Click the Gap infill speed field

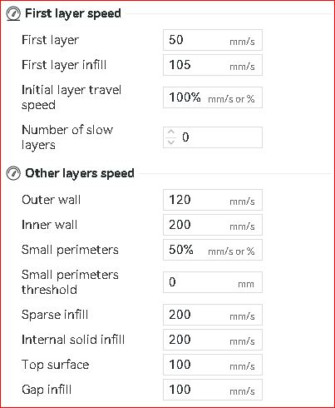pos(213,390)
